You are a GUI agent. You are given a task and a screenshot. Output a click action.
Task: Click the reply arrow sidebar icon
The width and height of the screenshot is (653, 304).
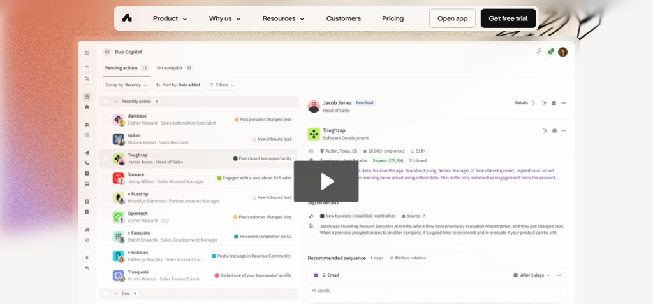tap(87, 268)
